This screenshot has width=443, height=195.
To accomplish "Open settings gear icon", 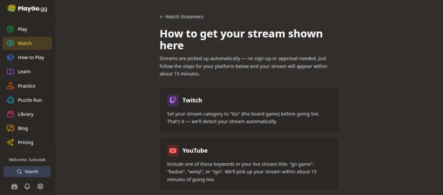I will (40, 186).
